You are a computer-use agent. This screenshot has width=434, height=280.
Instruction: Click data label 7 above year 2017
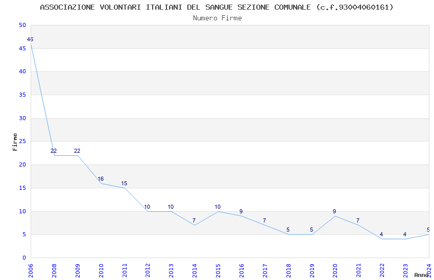264,220
